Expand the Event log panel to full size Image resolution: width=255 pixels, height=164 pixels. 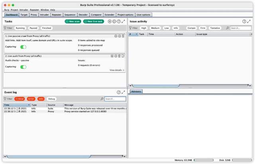tap(123, 92)
